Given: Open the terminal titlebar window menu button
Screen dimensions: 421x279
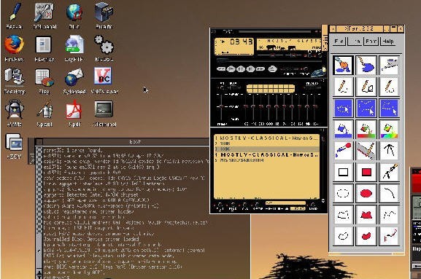Looking at the screenshot, I should [39, 141].
